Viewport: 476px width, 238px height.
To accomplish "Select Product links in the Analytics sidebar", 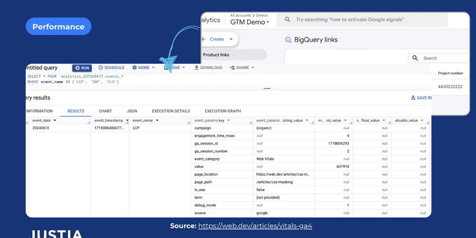I will [234, 55].
